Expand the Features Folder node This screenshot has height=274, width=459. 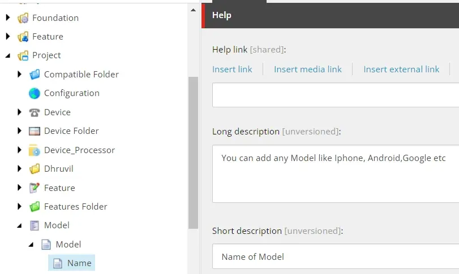[x=20, y=207]
